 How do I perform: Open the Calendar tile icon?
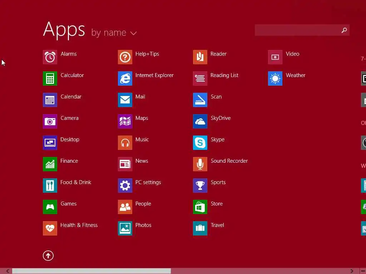(50, 100)
